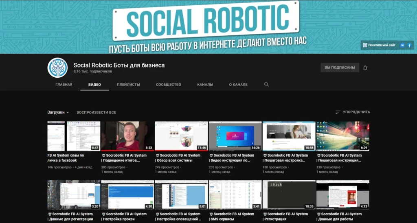Switch to the ГЛАВНАЯ tab

pyautogui.click(x=64, y=85)
